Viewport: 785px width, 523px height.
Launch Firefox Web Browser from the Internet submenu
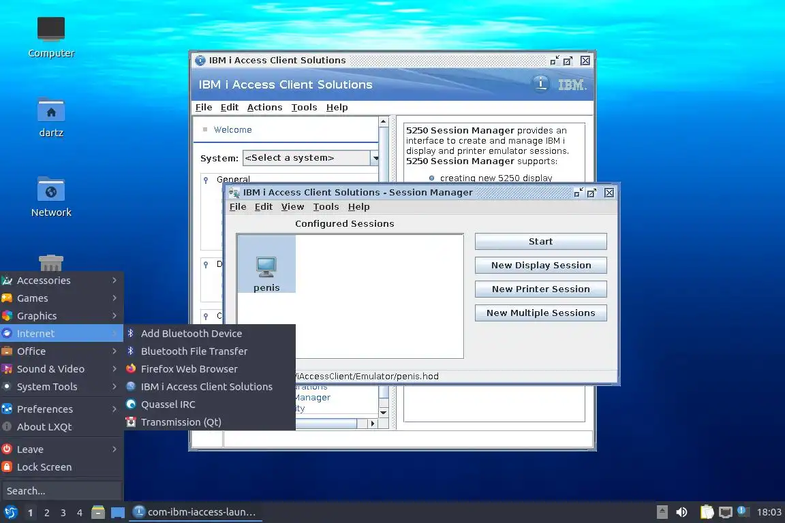(x=210, y=369)
